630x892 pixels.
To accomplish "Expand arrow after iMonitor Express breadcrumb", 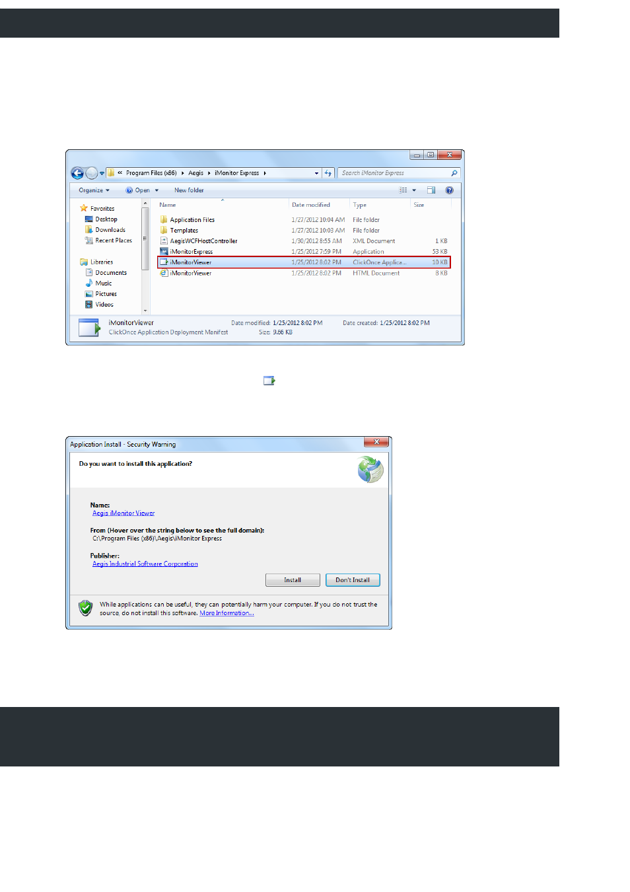I will pos(265,173).
